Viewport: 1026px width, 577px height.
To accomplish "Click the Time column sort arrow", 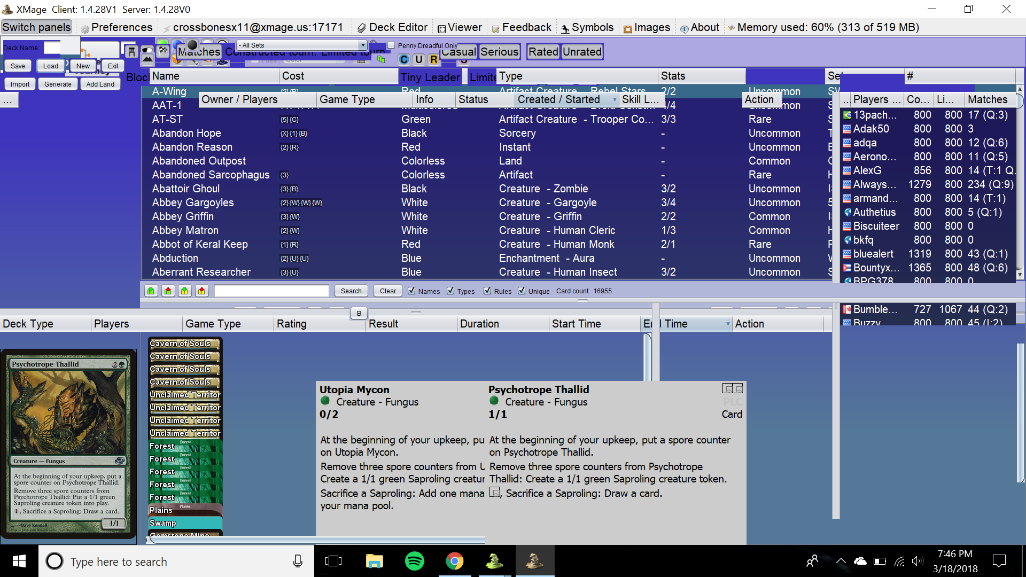I will (727, 324).
